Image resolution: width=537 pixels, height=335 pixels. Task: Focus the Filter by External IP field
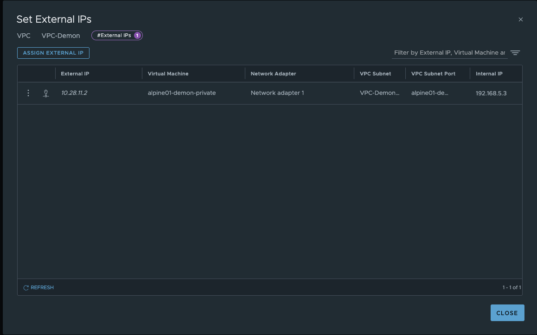449,53
